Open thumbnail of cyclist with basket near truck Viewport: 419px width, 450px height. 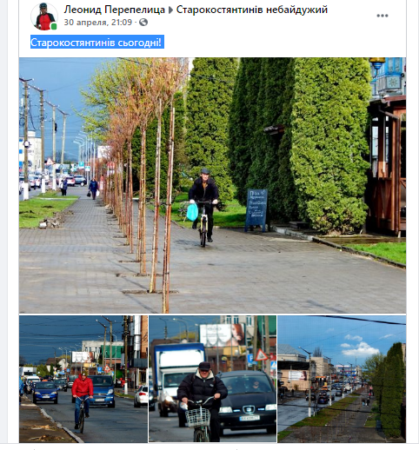pos(212,379)
